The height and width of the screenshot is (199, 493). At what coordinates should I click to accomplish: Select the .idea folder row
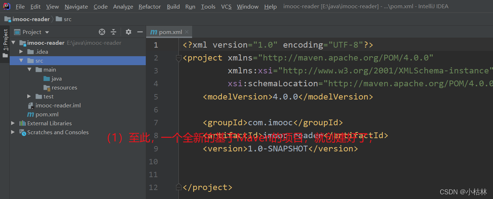tap(78, 52)
